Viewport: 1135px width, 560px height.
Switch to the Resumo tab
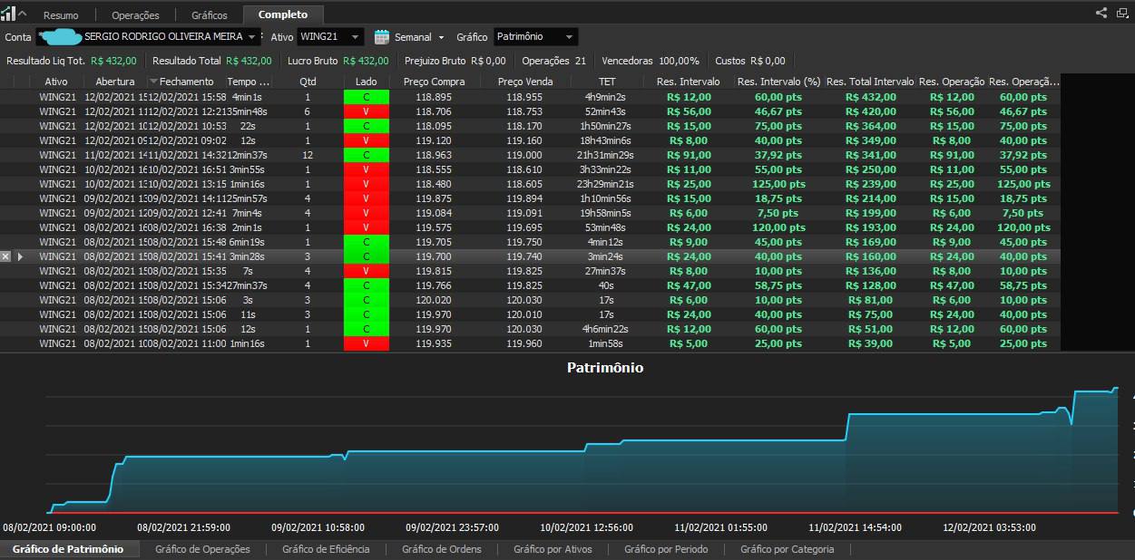click(61, 14)
